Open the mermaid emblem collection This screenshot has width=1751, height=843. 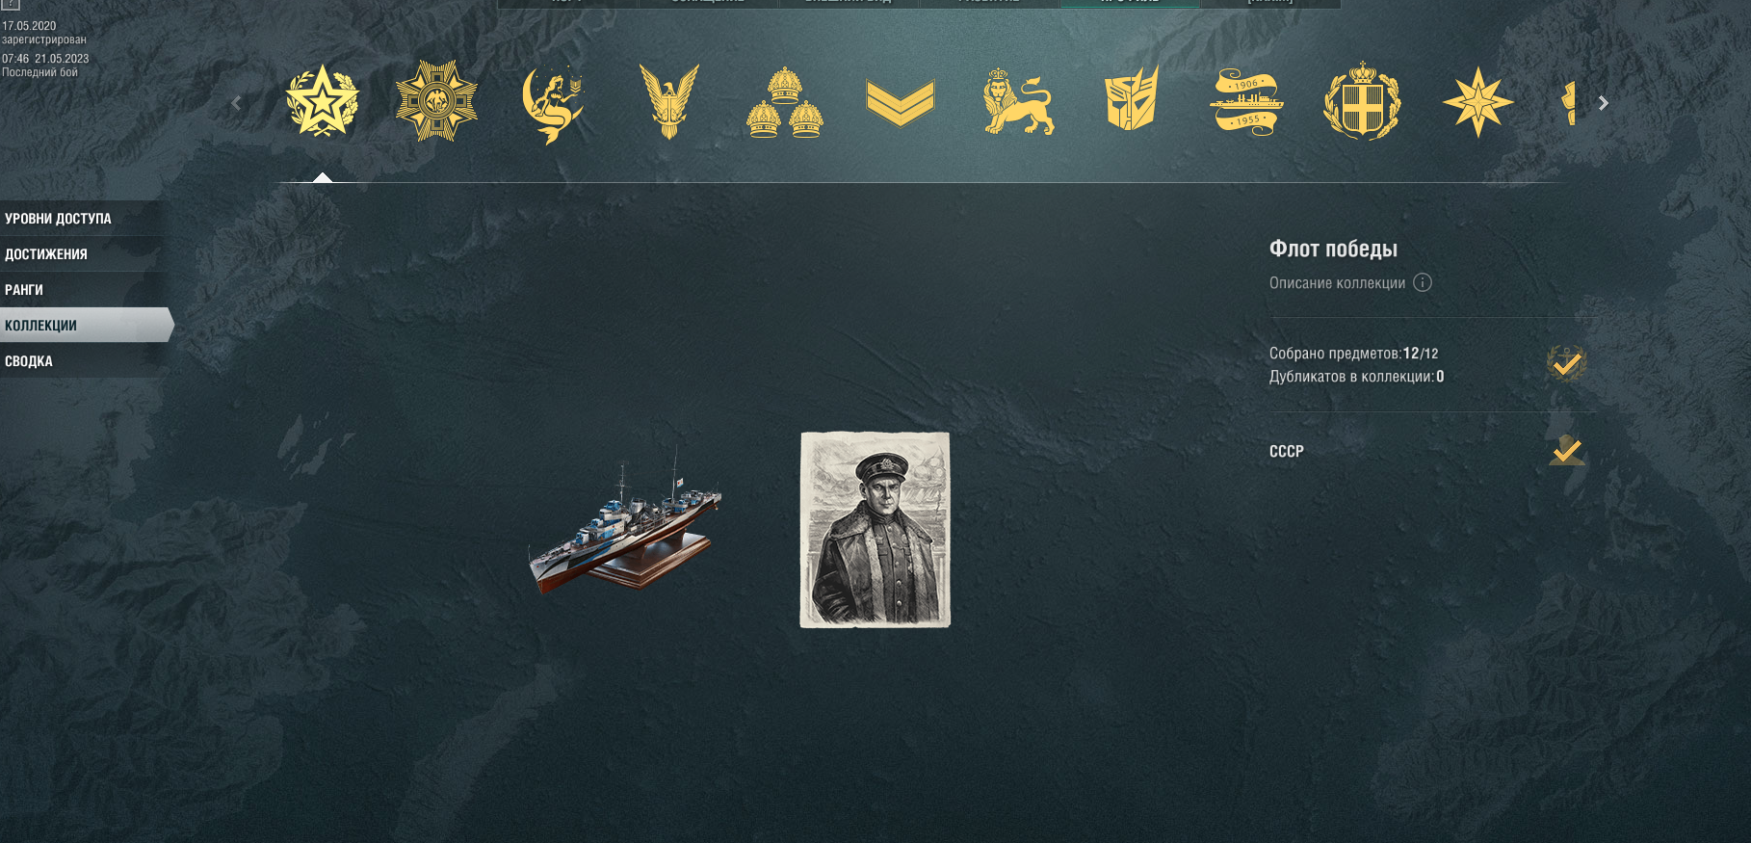[553, 103]
